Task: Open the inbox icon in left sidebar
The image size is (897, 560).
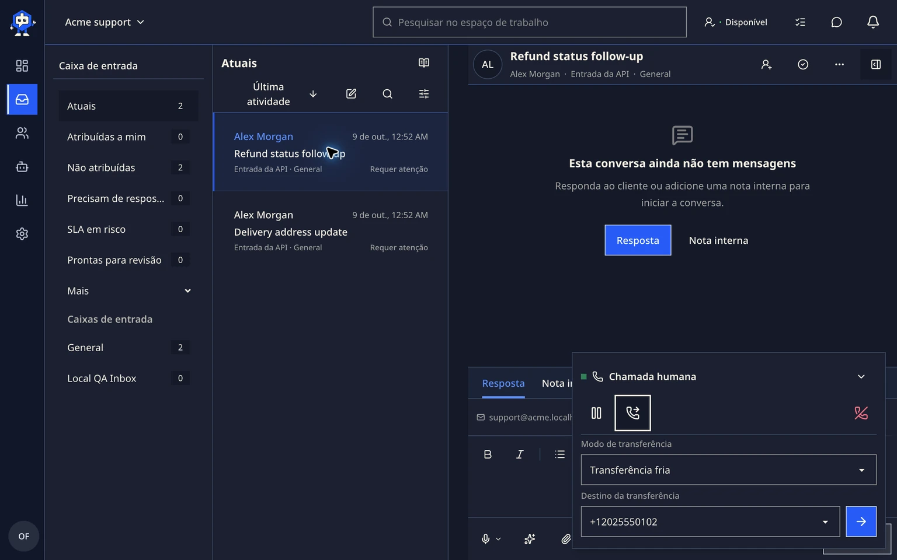Action: click(x=22, y=99)
